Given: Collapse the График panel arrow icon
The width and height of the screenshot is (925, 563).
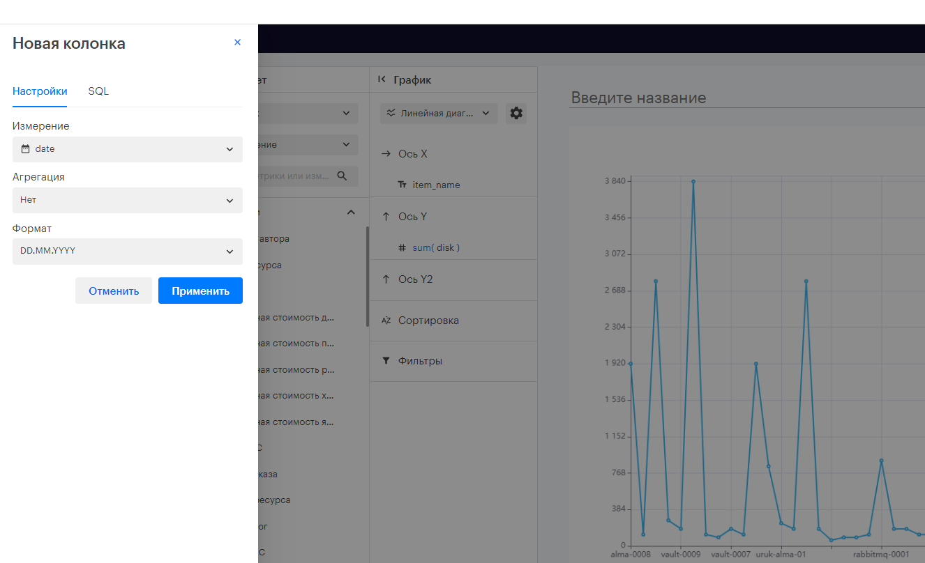Looking at the screenshot, I should [382, 79].
